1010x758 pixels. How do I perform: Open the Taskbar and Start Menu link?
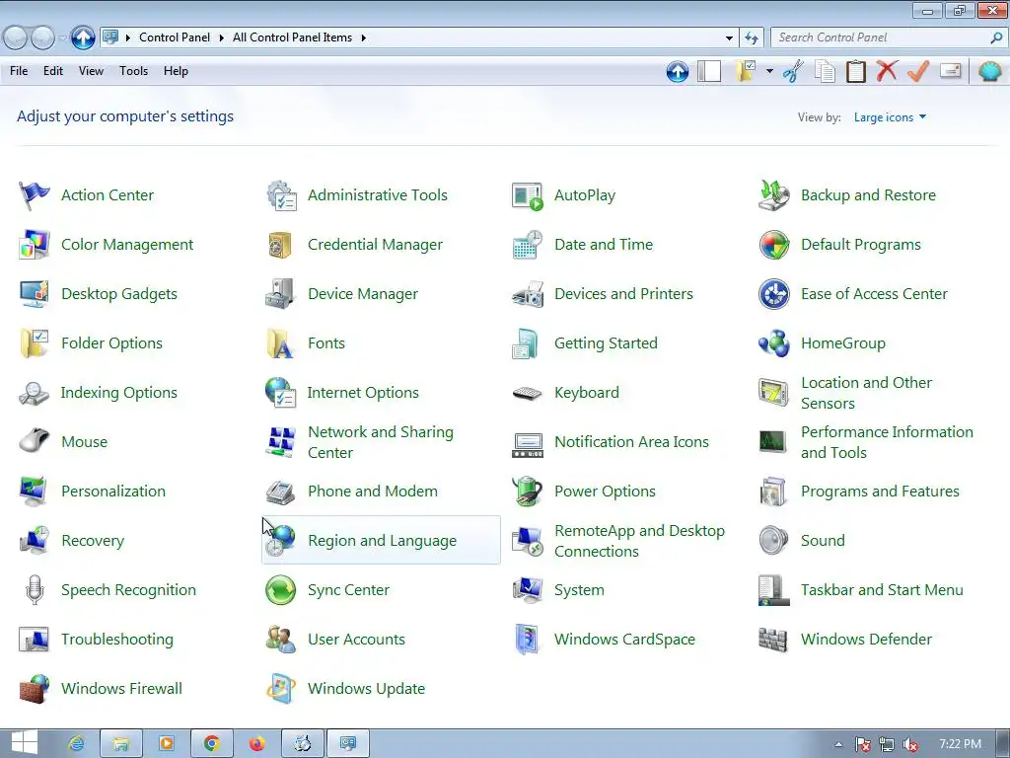882,590
